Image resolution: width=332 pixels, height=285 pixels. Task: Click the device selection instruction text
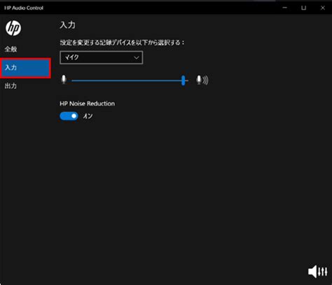[122, 43]
